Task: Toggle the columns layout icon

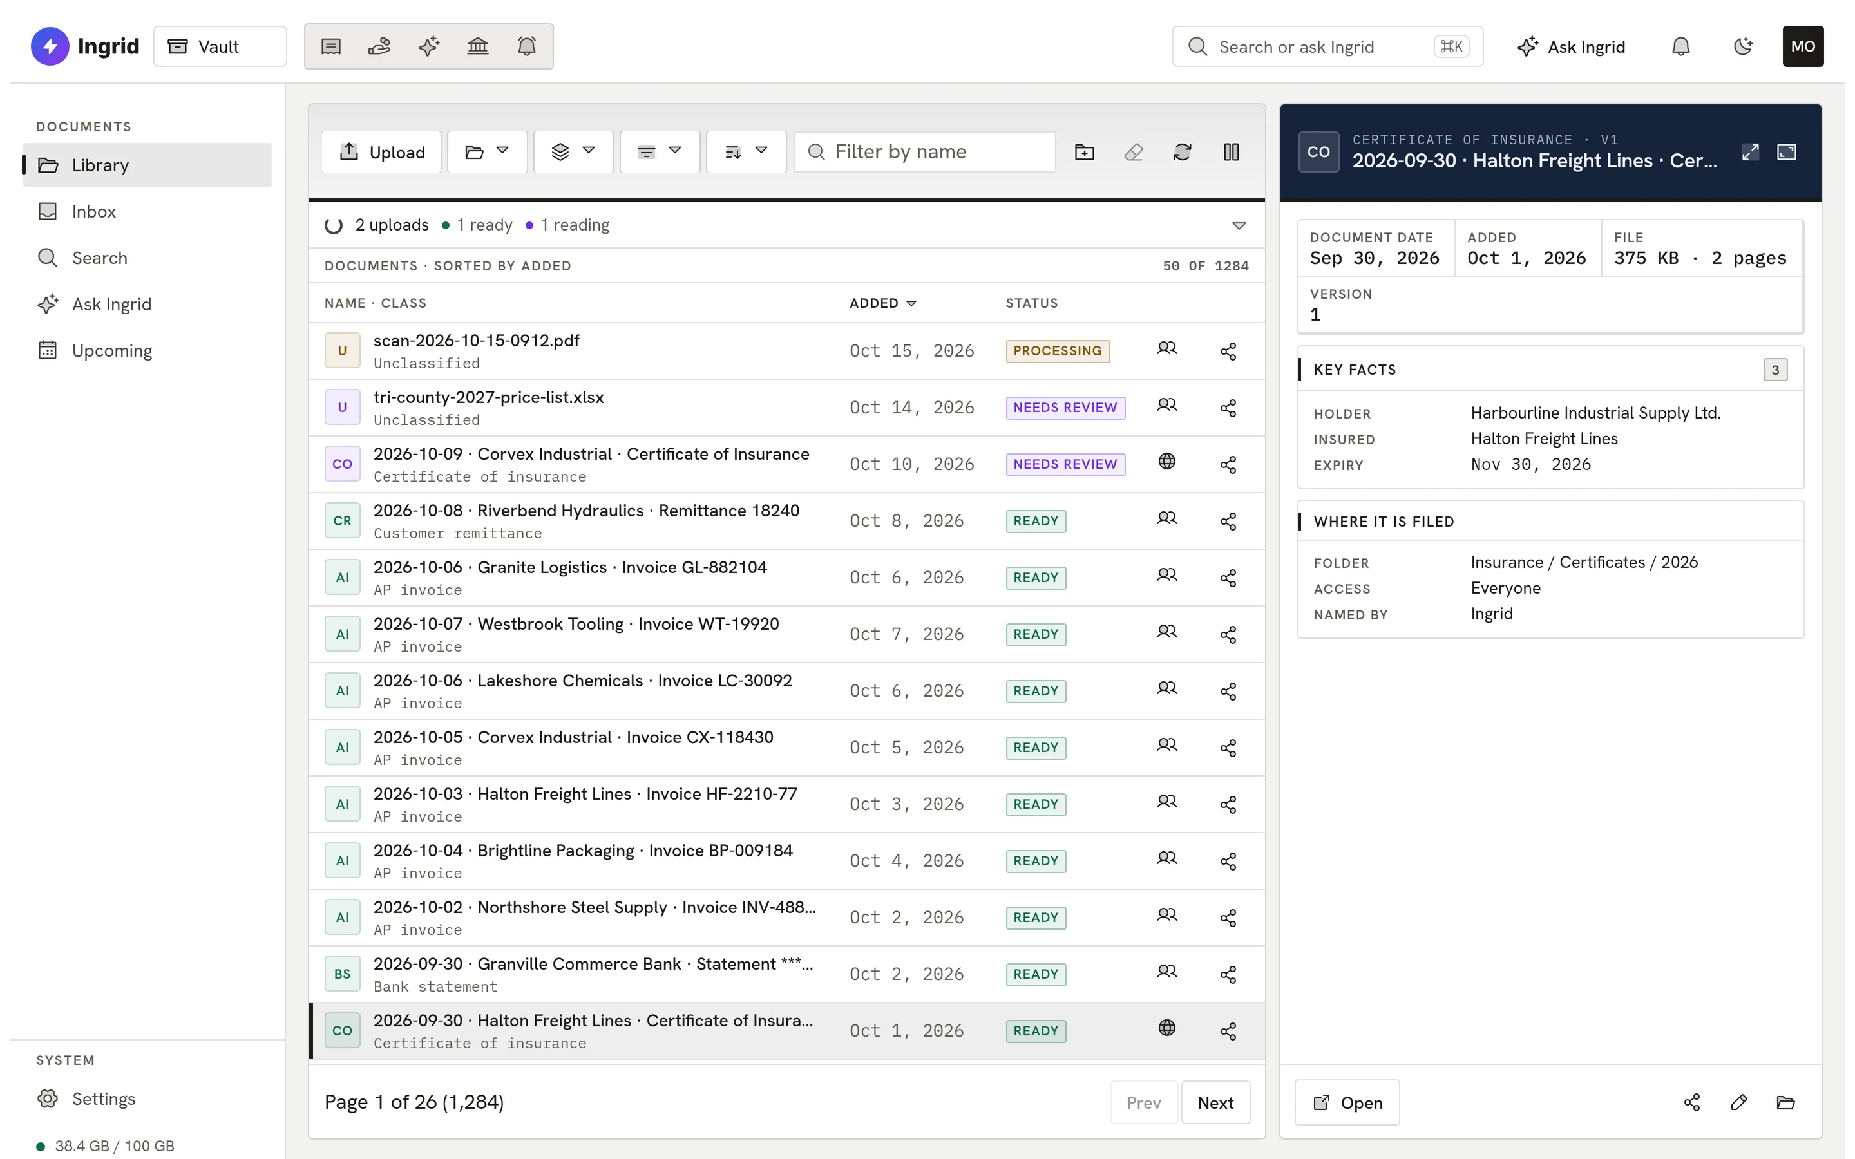Action: click(1231, 152)
